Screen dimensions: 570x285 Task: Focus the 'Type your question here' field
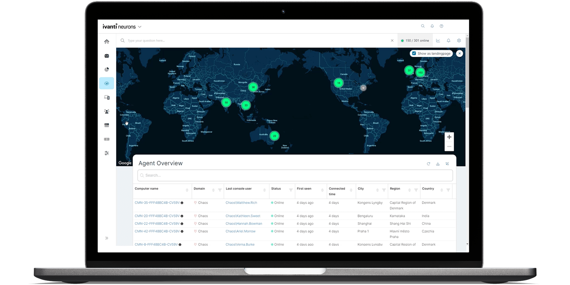(x=257, y=41)
